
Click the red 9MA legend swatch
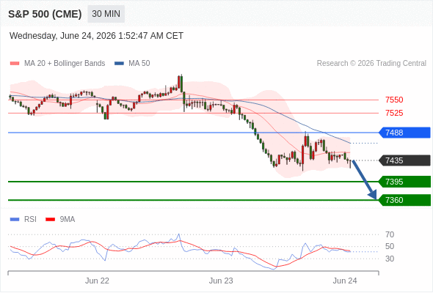(50, 220)
